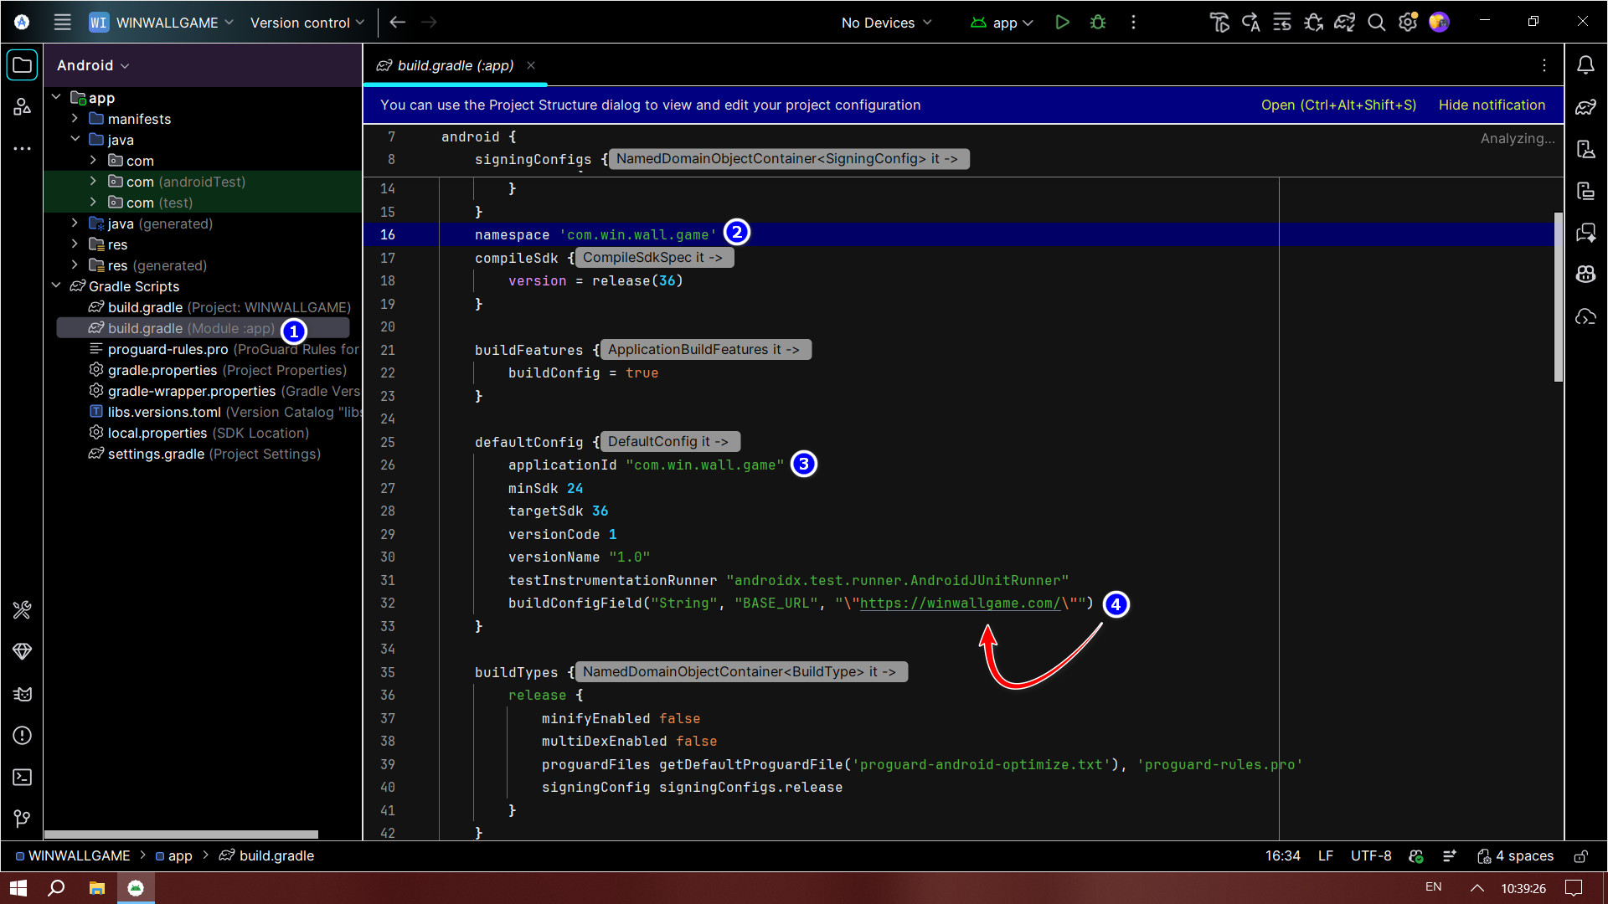Open the Gradle tool window elephant icon

pyautogui.click(x=1585, y=107)
